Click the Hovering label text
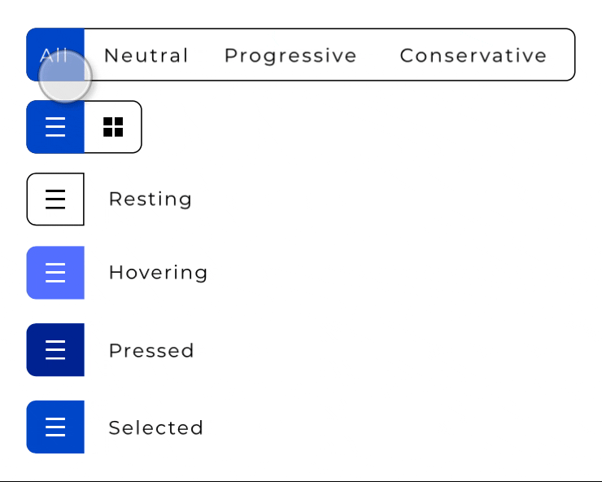 coord(158,273)
